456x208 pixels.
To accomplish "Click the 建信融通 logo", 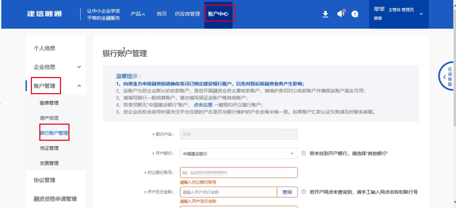I will click(x=44, y=14).
